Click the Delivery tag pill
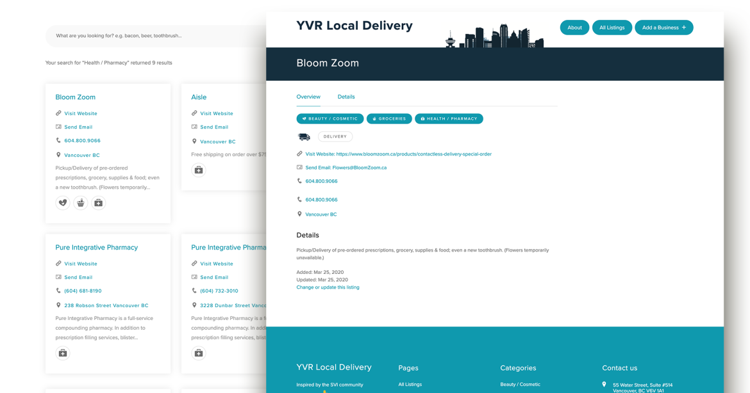The image size is (750, 393). tap(335, 137)
